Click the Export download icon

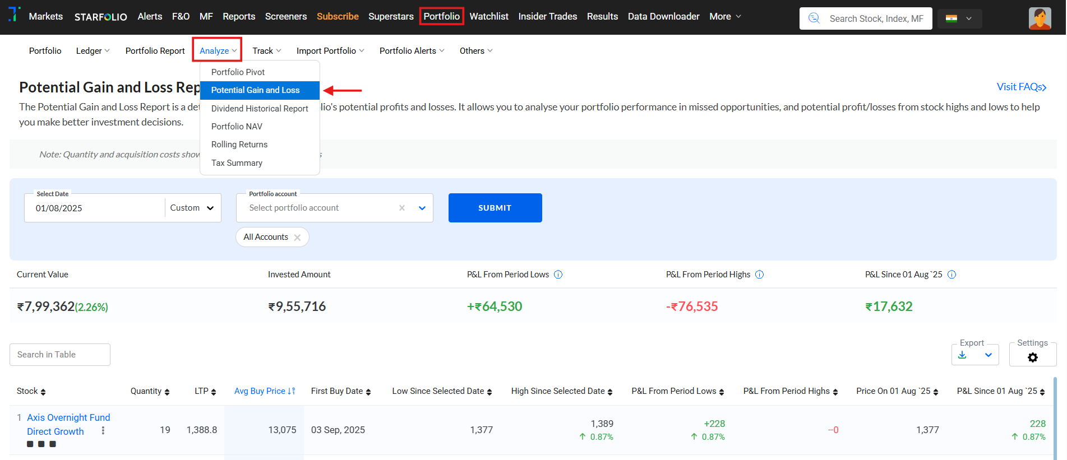(x=963, y=355)
